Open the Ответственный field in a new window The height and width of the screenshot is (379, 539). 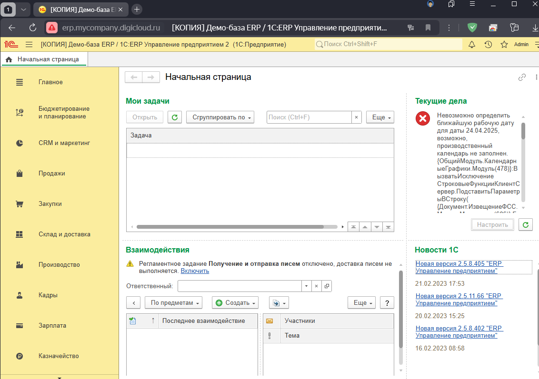(326, 286)
